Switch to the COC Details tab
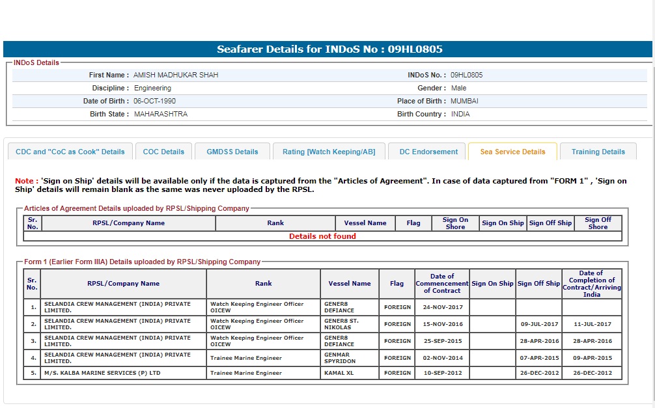The width and height of the screenshot is (655, 408). [163, 152]
